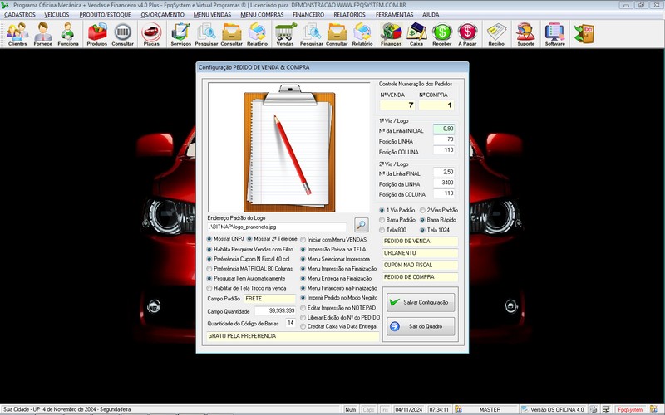665x415 pixels.
Task: Click the Produtos toolbar icon
Action: [97, 33]
